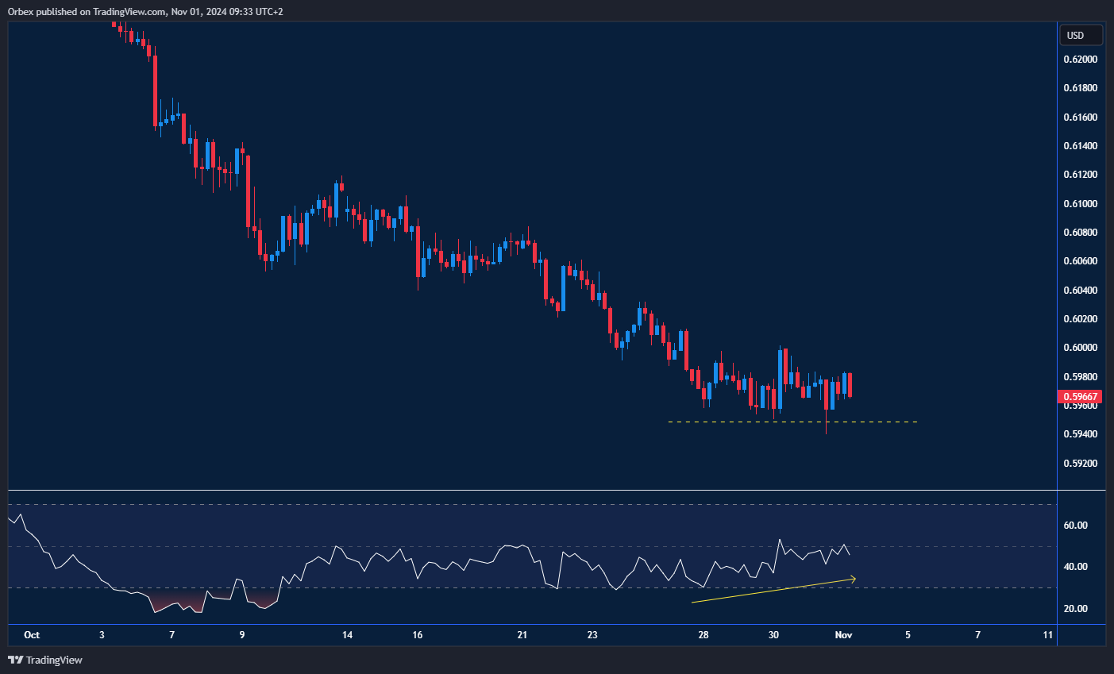
Task: Click the Nov label on the time axis
Action: 843,634
